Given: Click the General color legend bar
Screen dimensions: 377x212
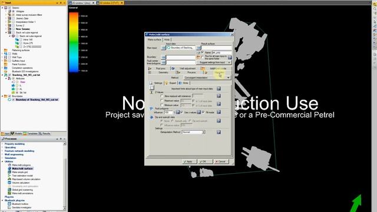Looking at the screenshot, I should click(x=74, y=42).
